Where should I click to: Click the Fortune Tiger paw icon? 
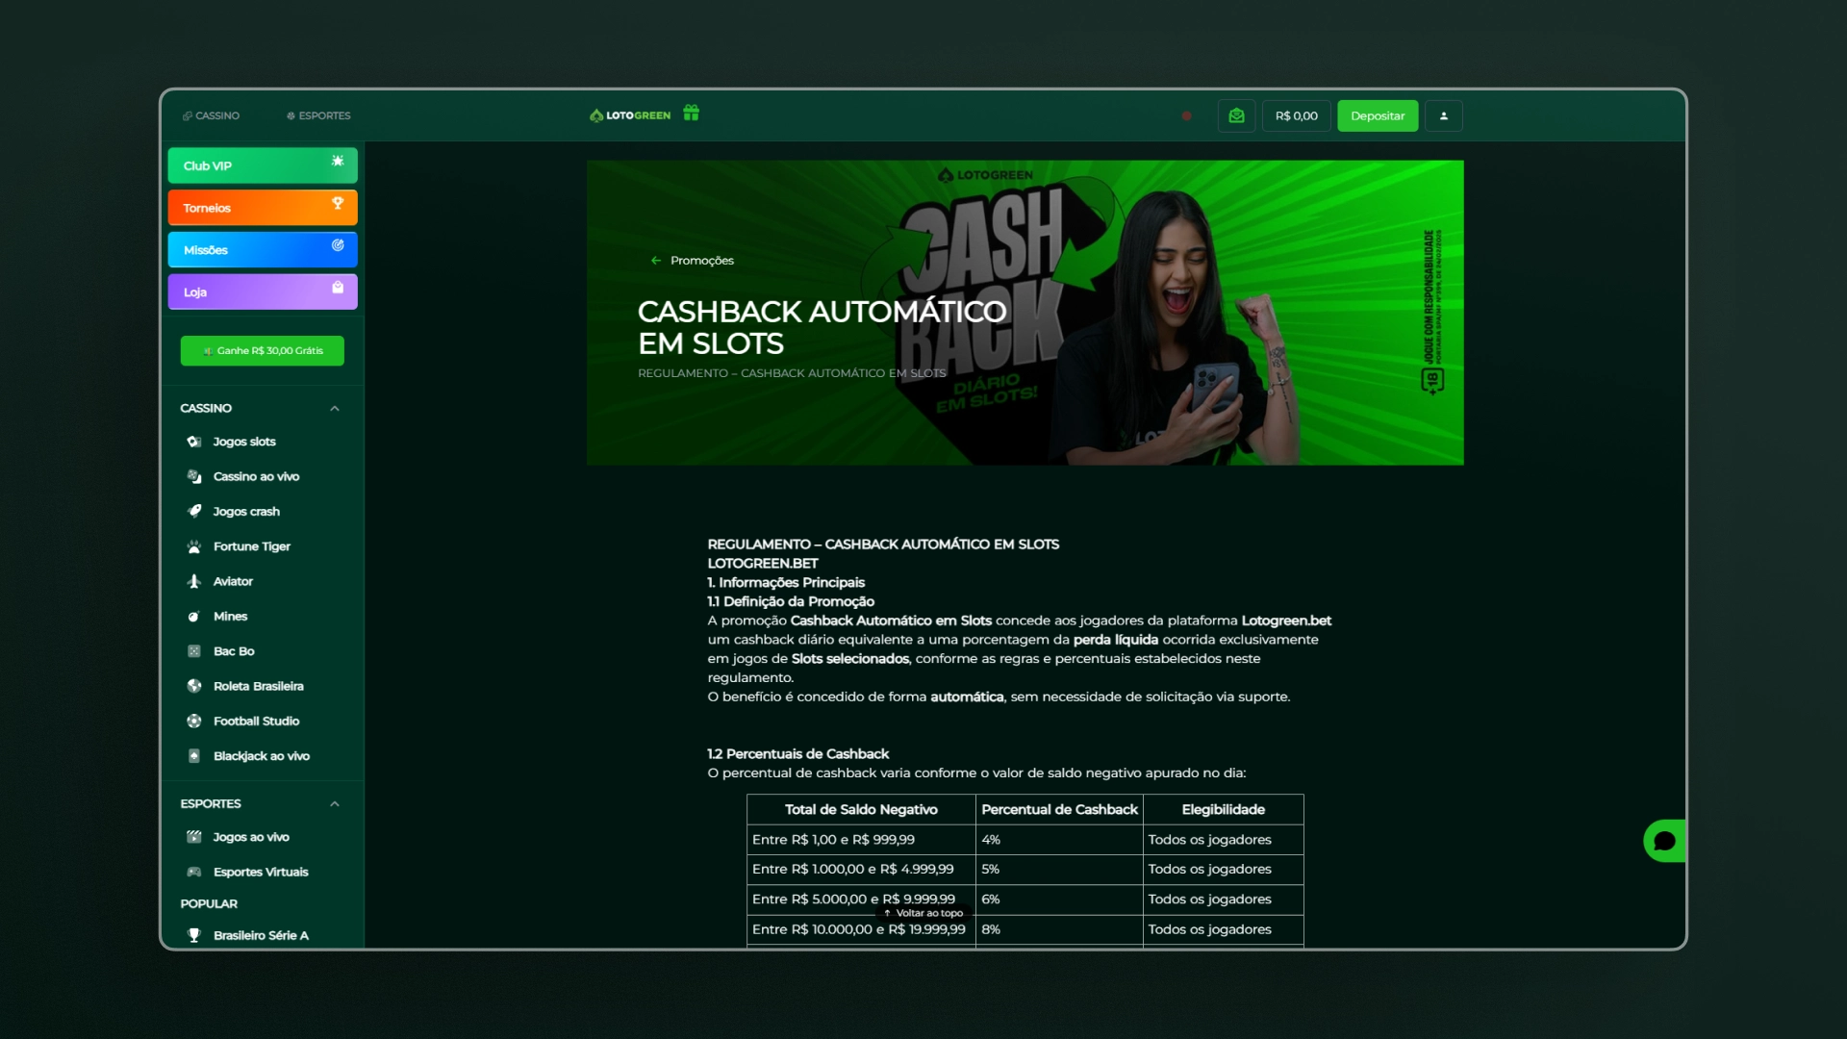click(194, 546)
